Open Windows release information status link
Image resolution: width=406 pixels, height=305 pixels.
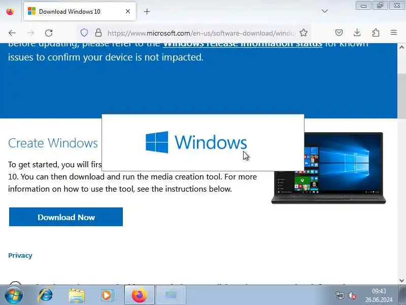click(243, 45)
